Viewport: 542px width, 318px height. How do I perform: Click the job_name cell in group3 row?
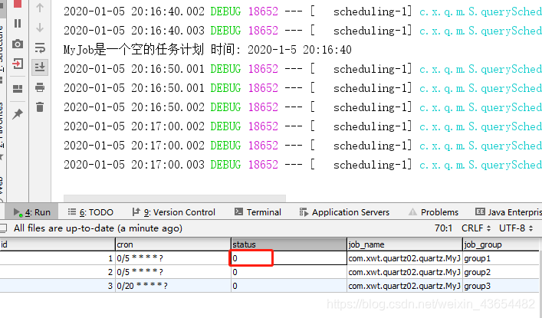[x=405, y=286]
